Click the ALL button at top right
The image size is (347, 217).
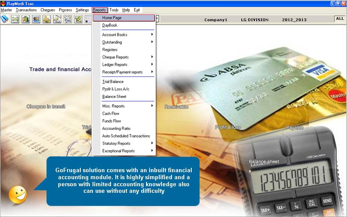(x=340, y=19)
